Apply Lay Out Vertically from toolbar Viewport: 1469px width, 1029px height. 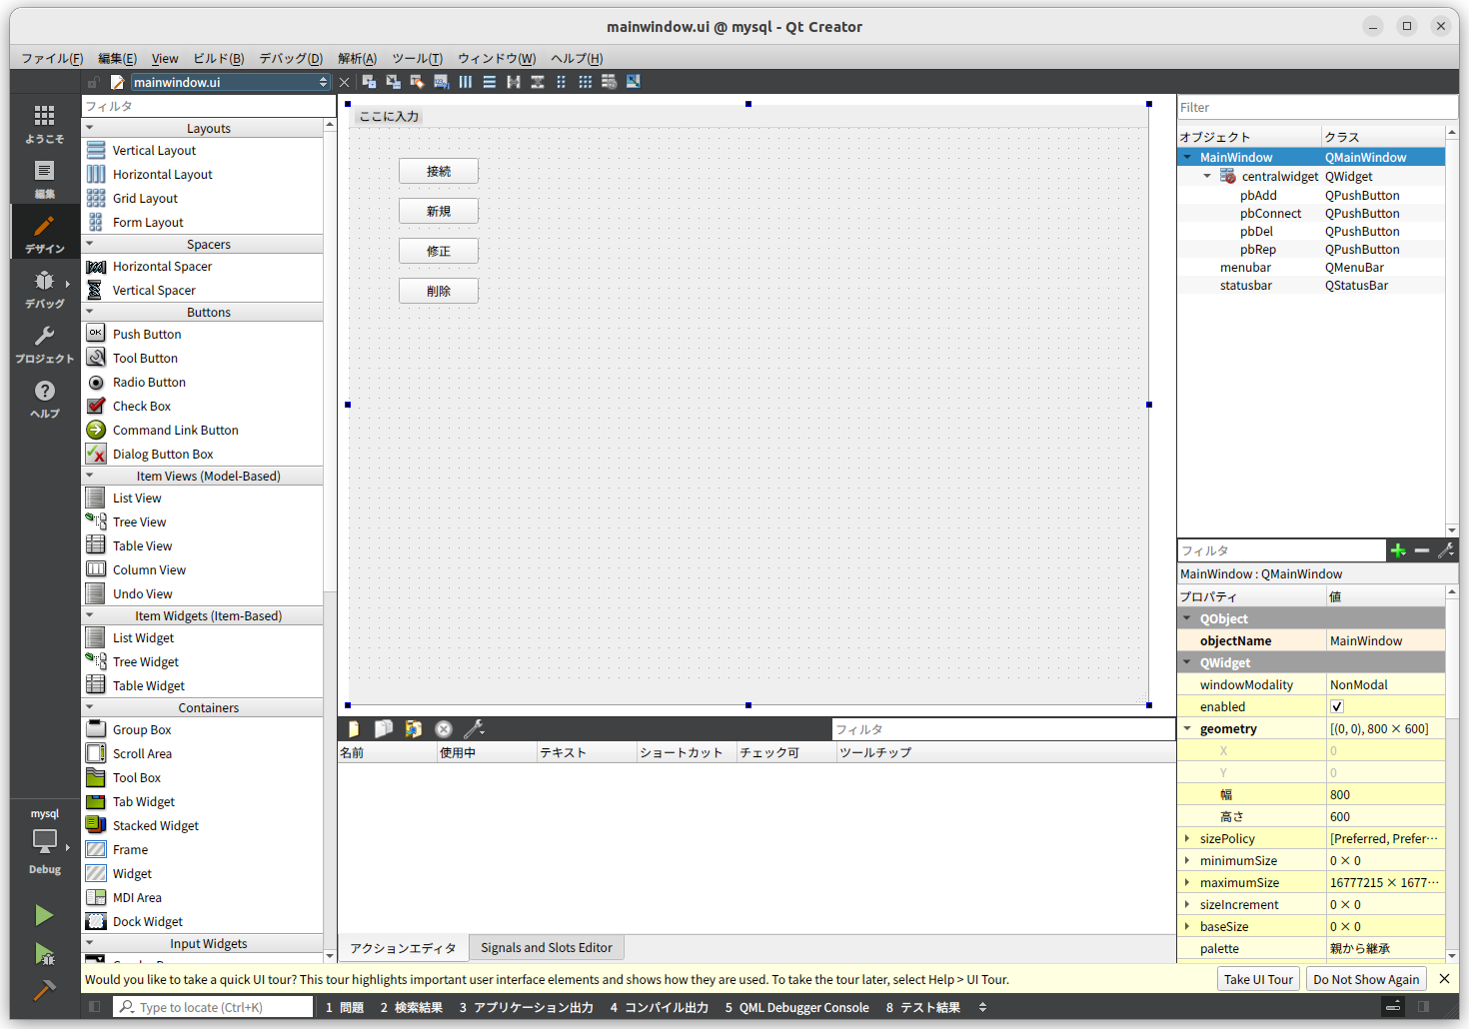[x=489, y=82]
